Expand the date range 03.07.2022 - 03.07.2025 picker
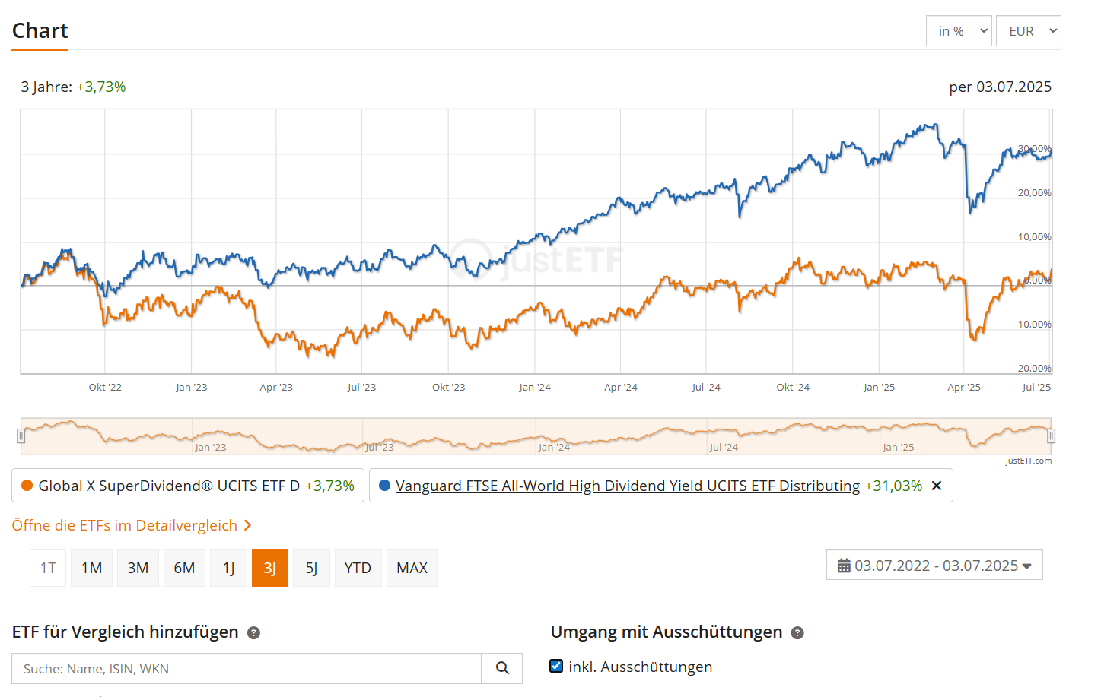Viewport: 1101px width, 697px height. click(934, 566)
